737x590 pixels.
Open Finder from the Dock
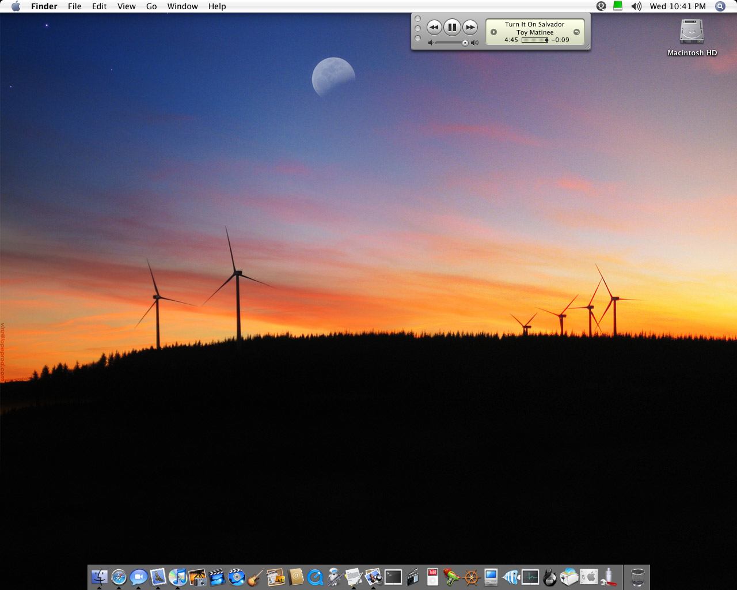pyautogui.click(x=99, y=577)
